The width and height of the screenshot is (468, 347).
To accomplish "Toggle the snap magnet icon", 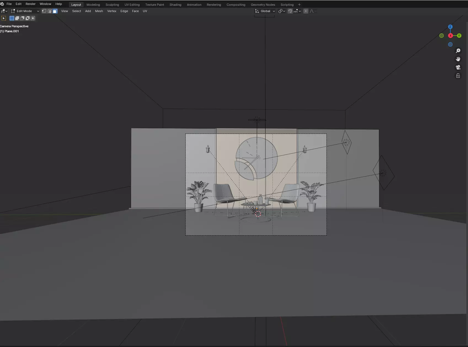I will coord(290,11).
